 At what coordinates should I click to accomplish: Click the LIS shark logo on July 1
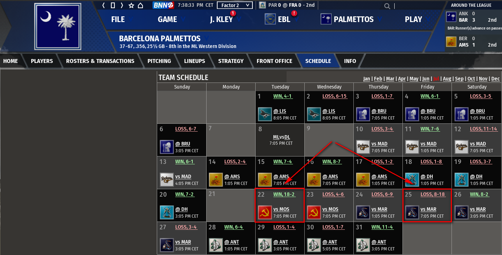click(265, 115)
